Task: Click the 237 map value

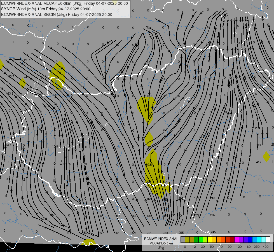Action: 213,215
